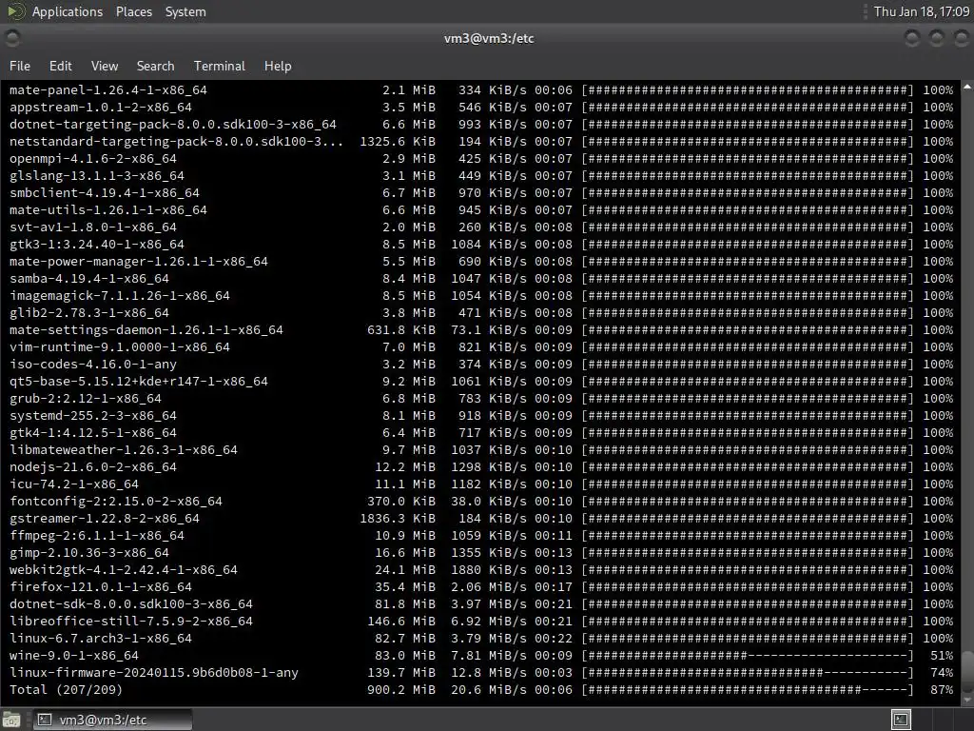This screenshot has height=731, width=974.
Task: Click the text firefox-121.0.1-1-x86_64
Action: (x=101, y=586)
